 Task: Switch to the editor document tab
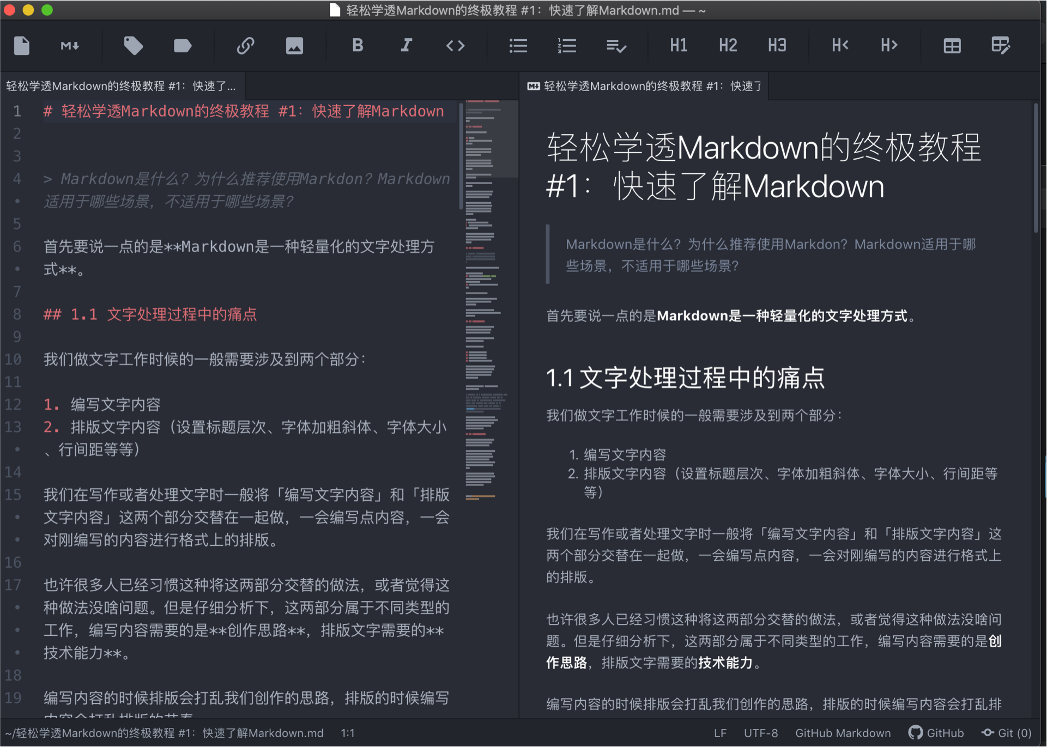point(120,86)
